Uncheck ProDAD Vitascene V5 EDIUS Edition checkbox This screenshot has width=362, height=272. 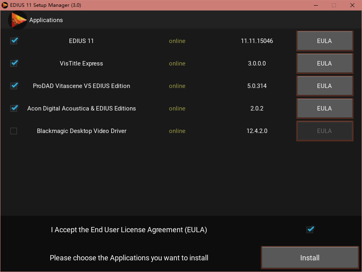pyautogui.click(x=14, y=86)
